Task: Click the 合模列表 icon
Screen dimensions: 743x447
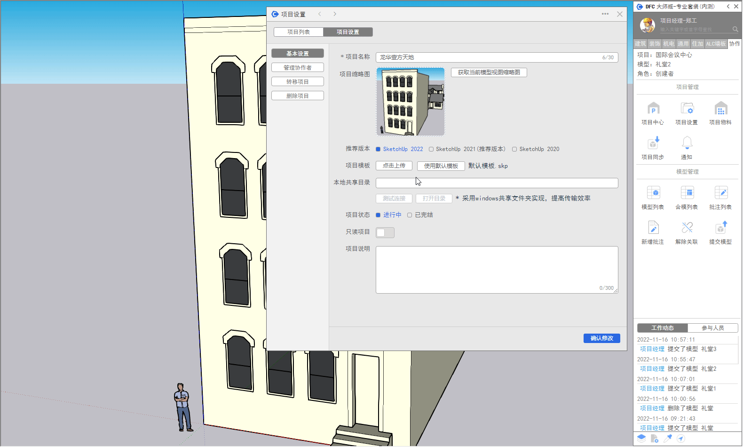Action: click(687, 193)
